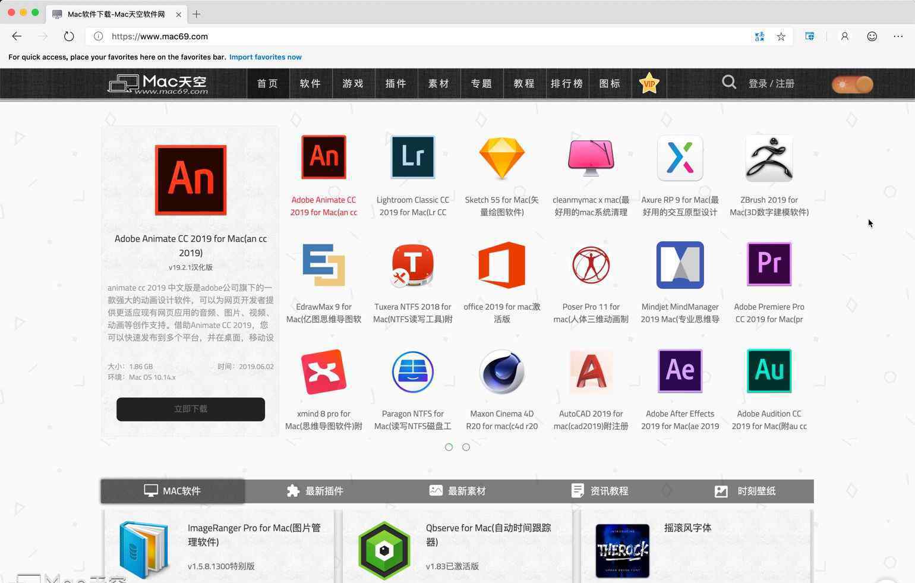Add page to favorites star icon

click(781, 36)
